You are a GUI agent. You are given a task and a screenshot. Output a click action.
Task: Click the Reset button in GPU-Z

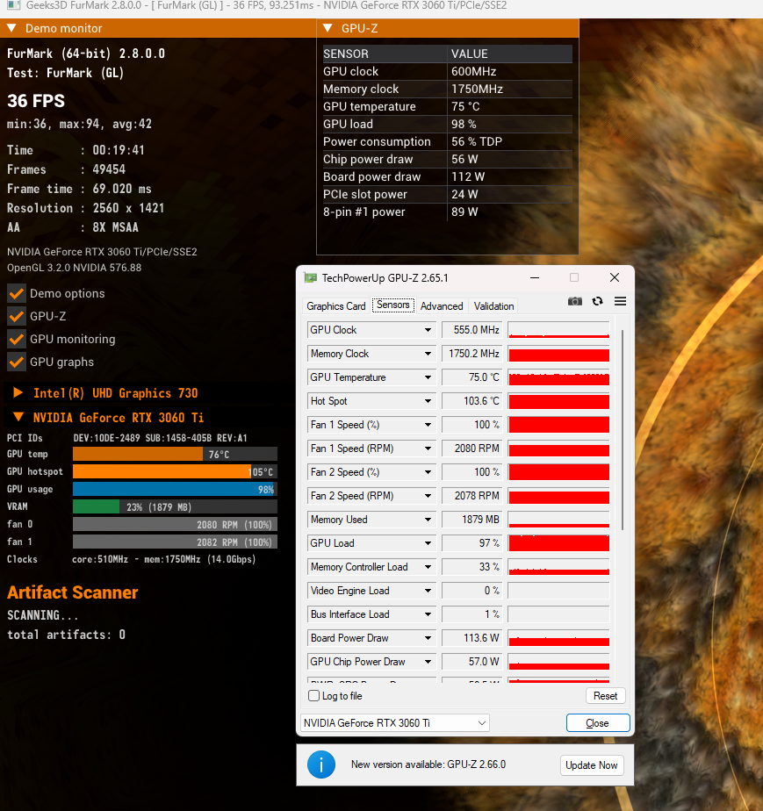click(605, 696)
